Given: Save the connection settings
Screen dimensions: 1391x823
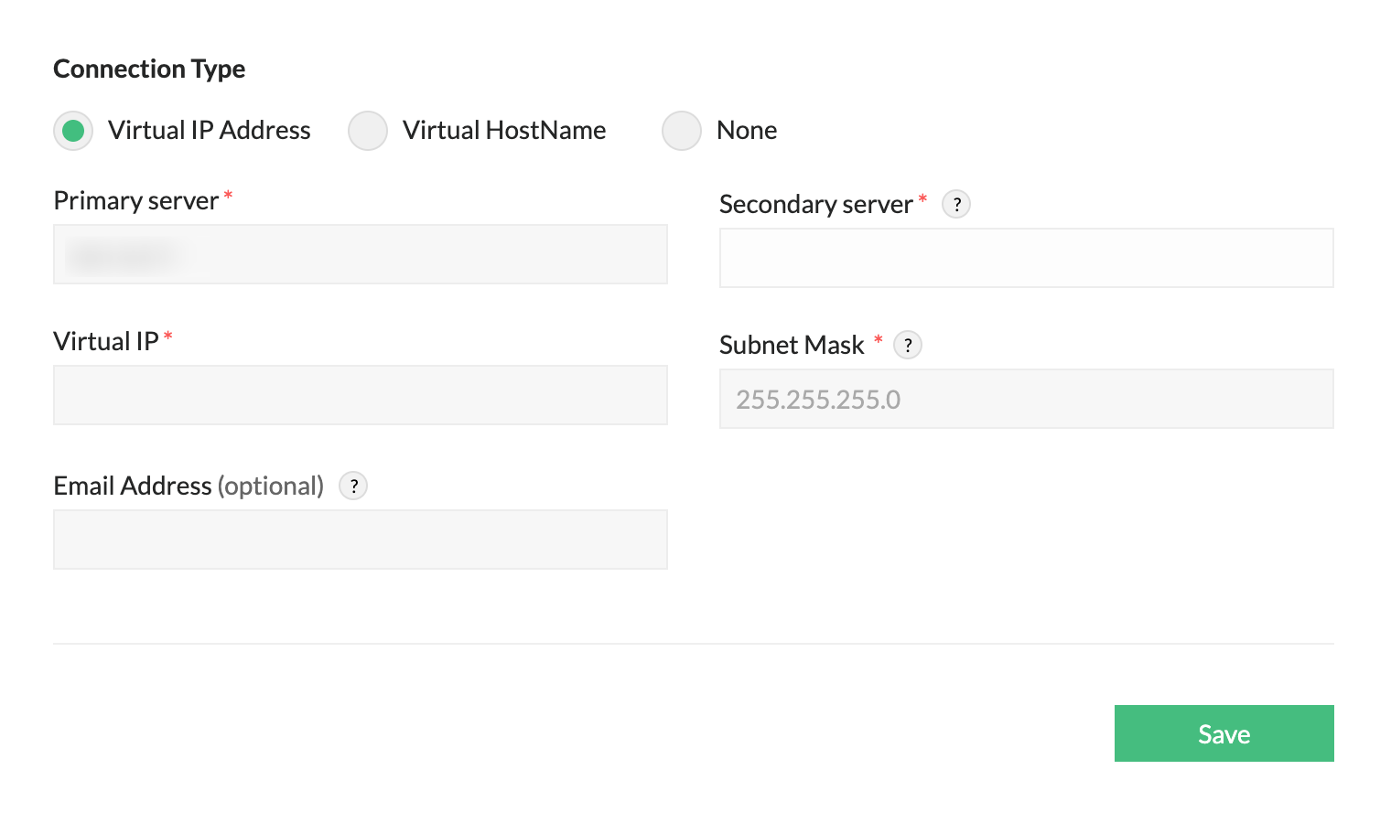Looking at the screenshot, I should tap(1224, 733).
